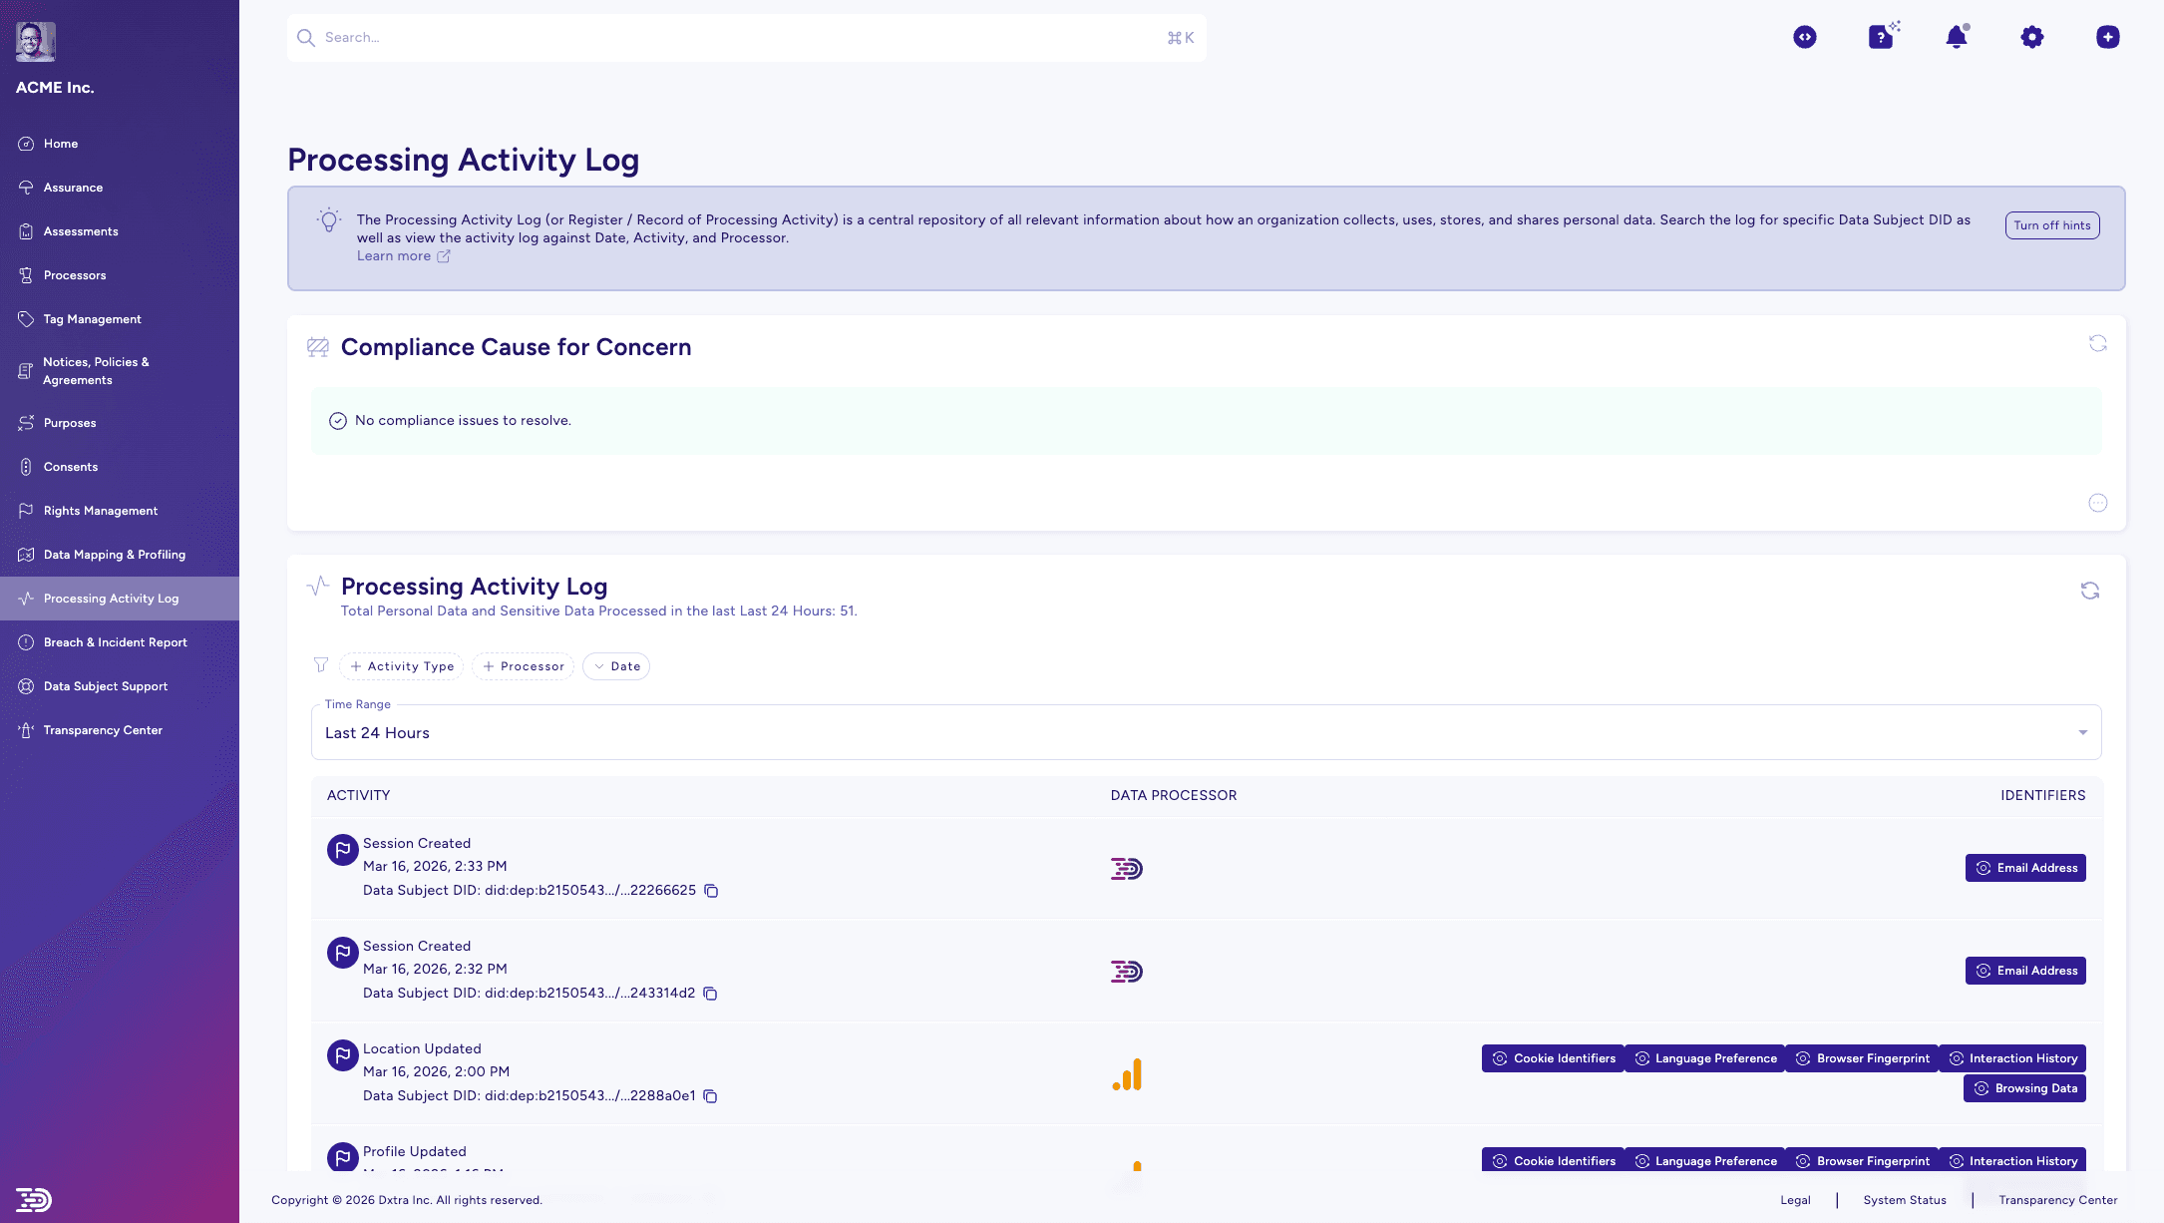2164x1223 pixels.
Task: Open System Status in the footer
Action: [1905, 1200]
